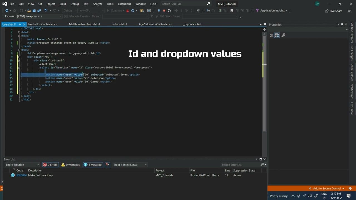Open the Build + IntelliSense dropdown
Viewport: 356px width, 200px height.
[x=130, y=165]
